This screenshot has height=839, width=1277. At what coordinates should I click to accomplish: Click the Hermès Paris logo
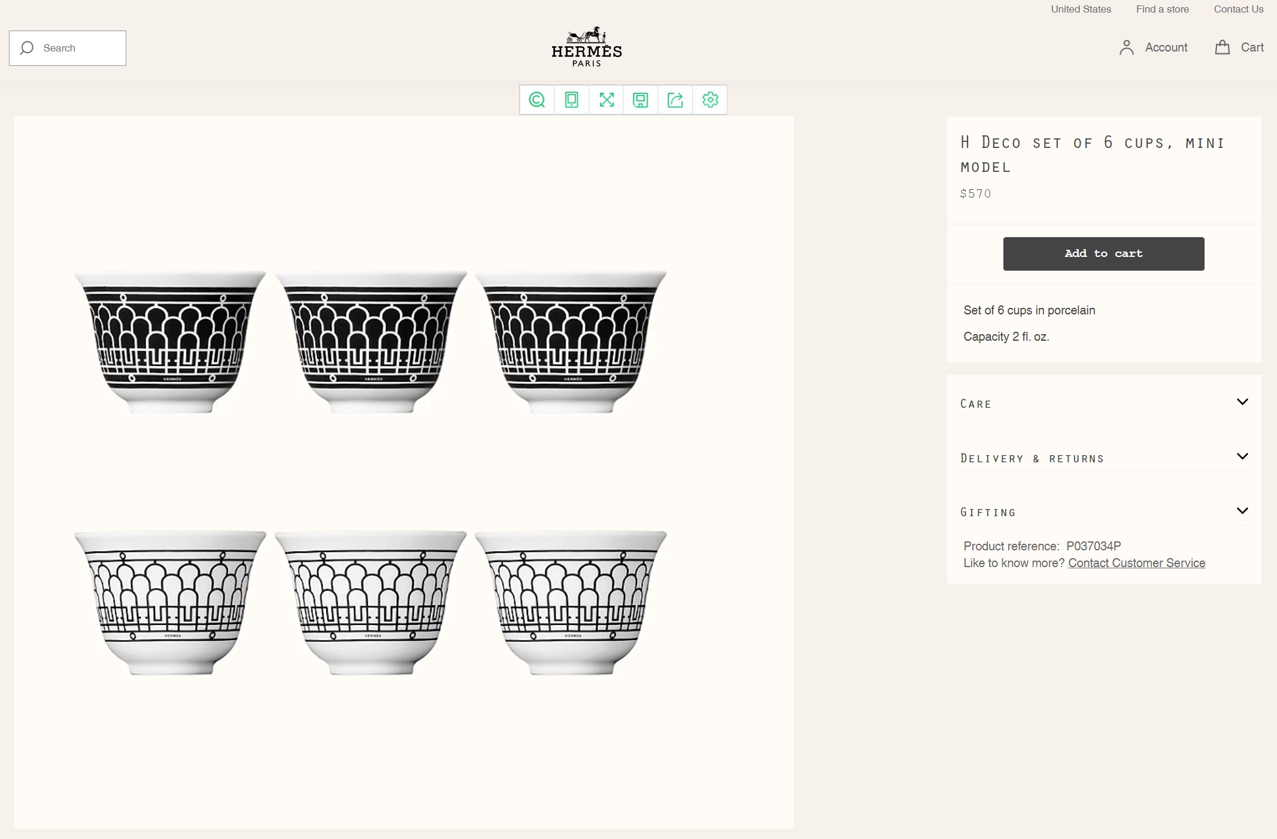587,47
